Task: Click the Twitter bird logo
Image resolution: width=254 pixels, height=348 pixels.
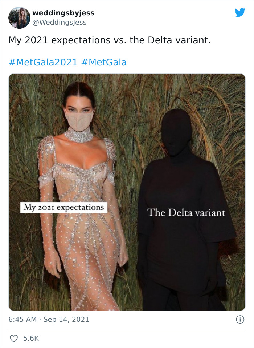Action: (x=240, y=12)
